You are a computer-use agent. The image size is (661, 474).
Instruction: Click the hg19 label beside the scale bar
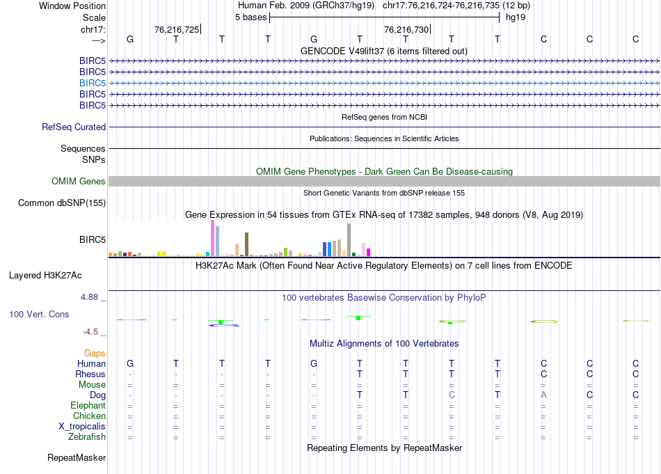(515, 17)
